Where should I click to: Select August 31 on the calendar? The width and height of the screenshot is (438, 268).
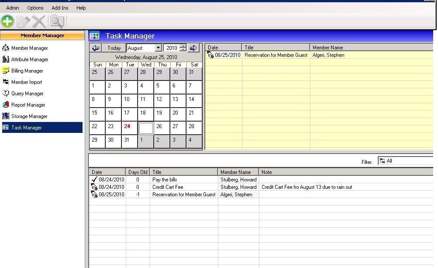click(130, 142)
